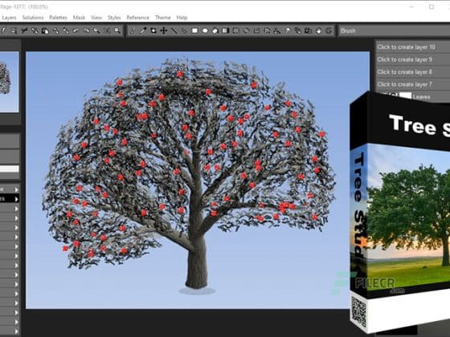Select the Leaves layer

pyautogui.click(x=421, y=97)
